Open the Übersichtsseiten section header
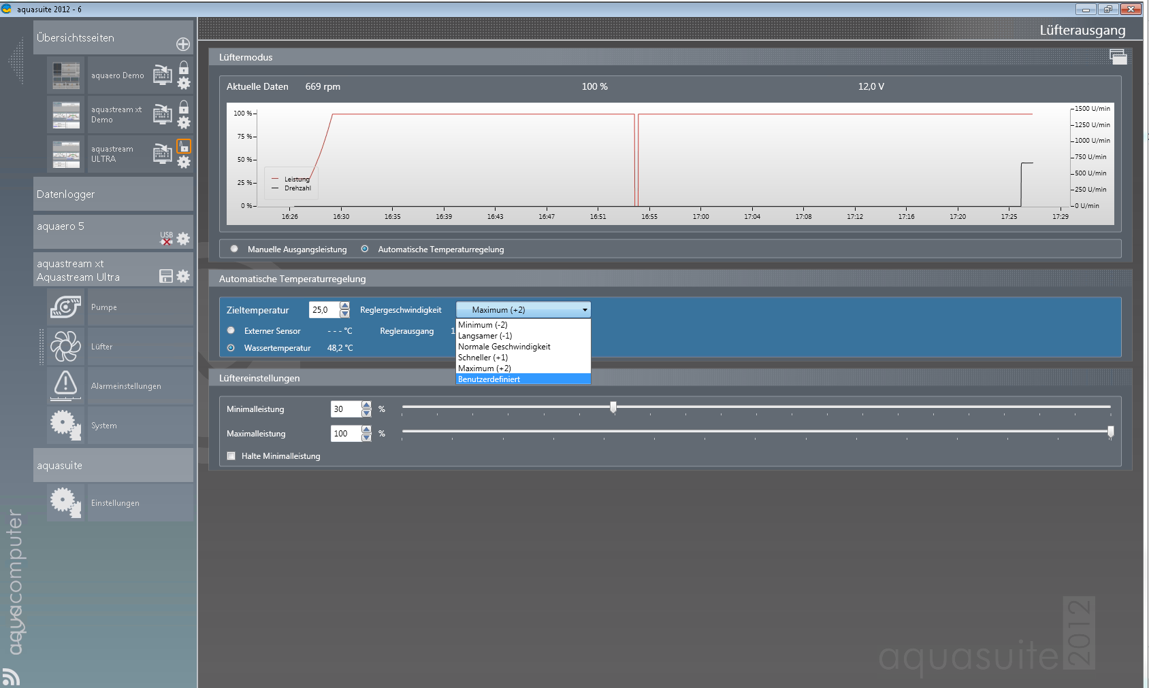Viewport: 1149px width, 688px height. (113, 37)
